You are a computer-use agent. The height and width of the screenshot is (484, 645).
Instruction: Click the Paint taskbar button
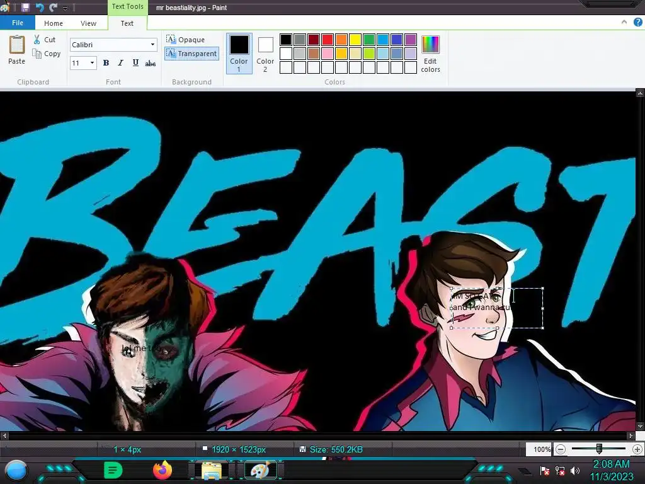point(261,470)
